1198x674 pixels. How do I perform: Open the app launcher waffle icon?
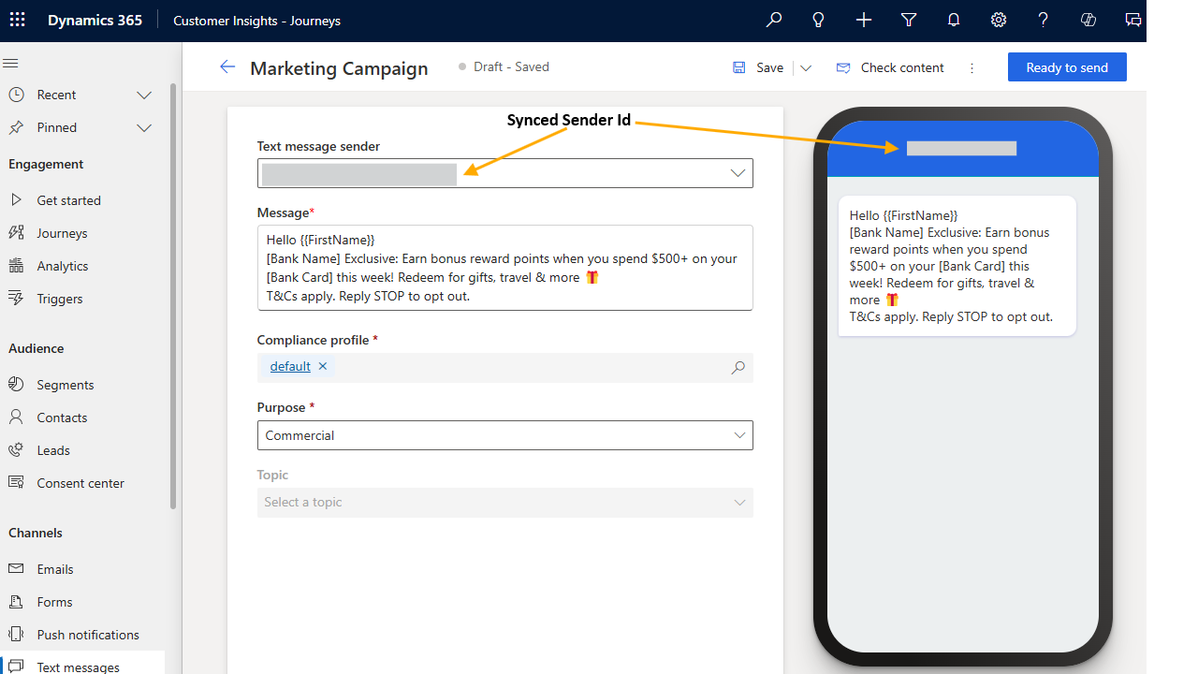coord(18,20)
